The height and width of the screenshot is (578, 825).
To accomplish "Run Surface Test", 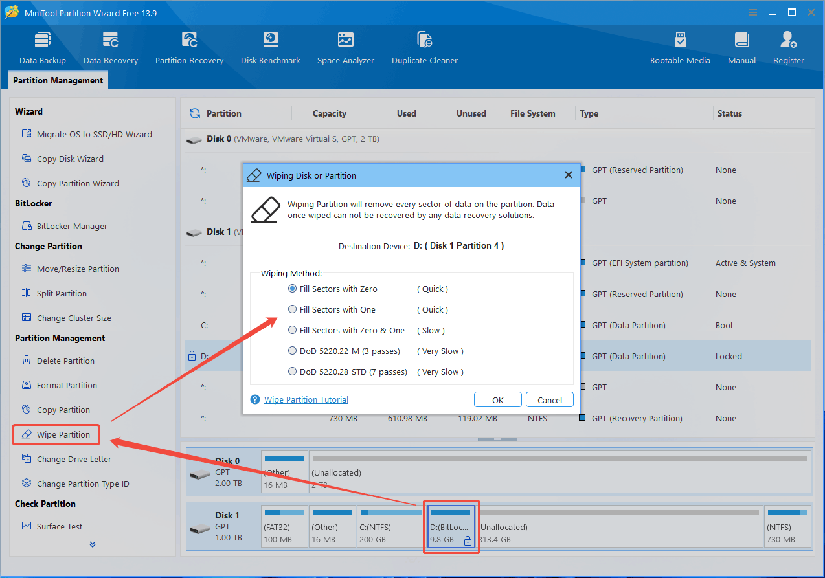I will pyautogui.click(x=52, y=526).
